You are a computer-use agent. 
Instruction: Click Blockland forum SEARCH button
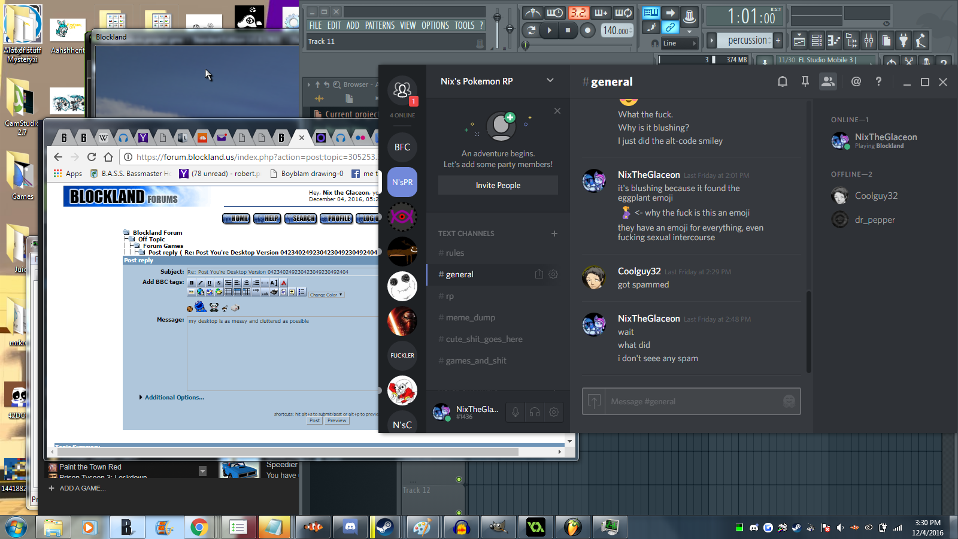coord(301,219)
